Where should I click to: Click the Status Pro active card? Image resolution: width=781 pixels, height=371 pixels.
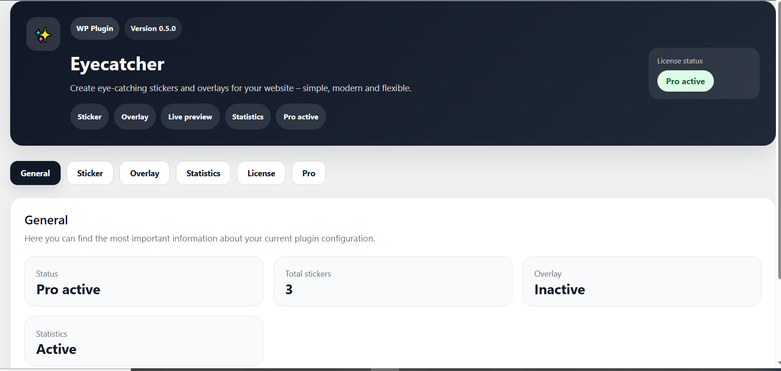pos(144,281)
